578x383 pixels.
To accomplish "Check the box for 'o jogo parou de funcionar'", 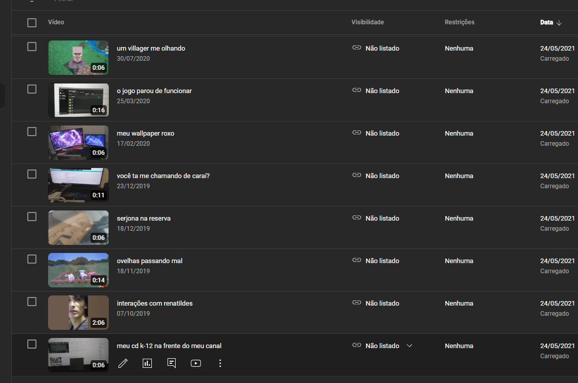I will click(x=32, y=89).
